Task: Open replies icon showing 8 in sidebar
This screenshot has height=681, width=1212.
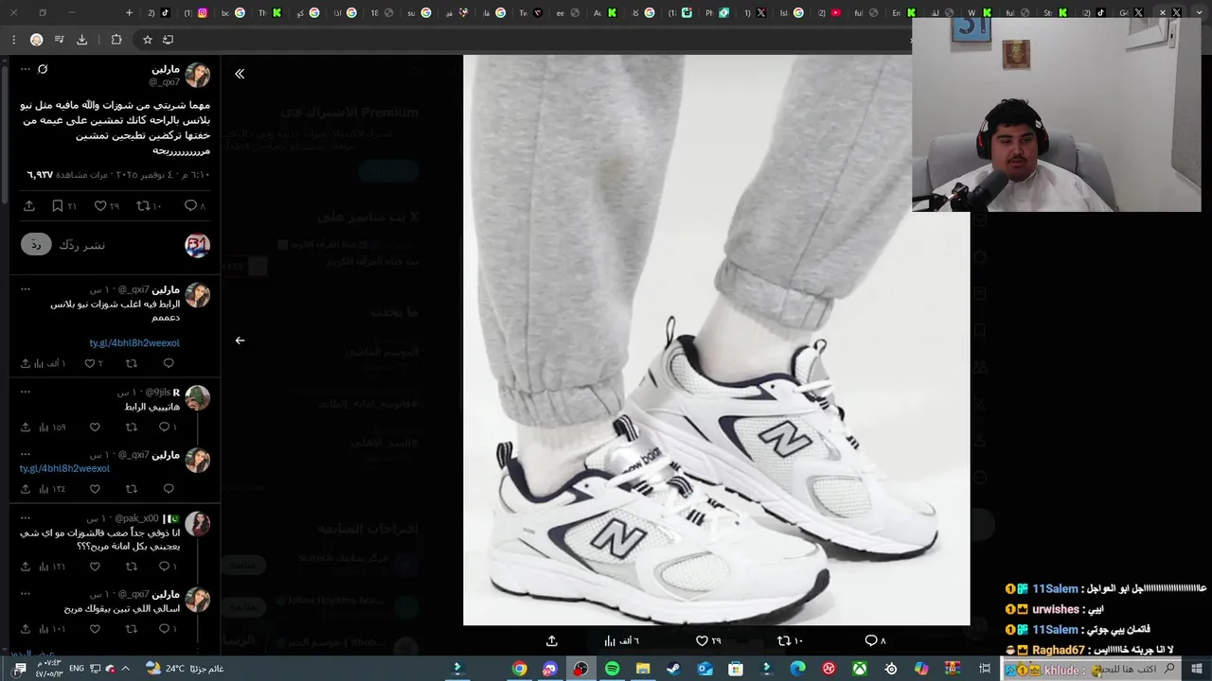Action: [x=194, y=205]
